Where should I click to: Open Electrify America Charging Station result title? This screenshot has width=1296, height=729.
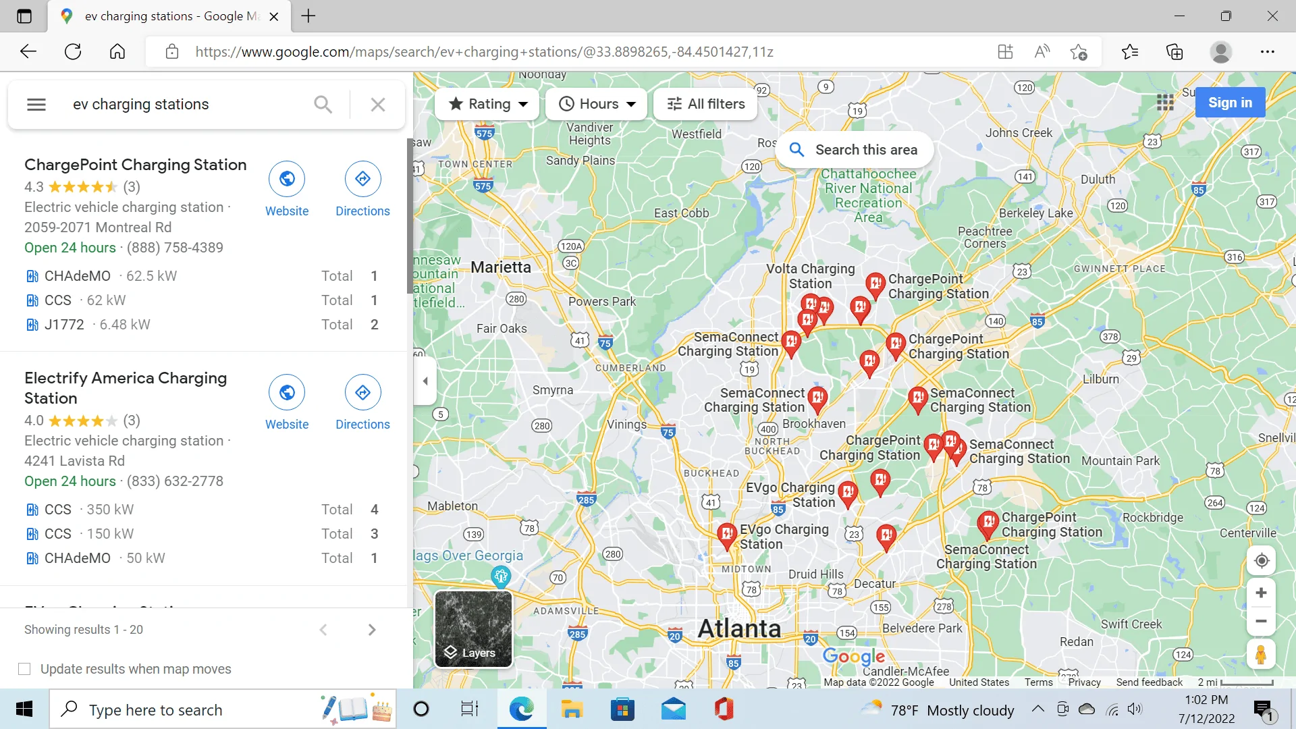(x=126, y=388)
